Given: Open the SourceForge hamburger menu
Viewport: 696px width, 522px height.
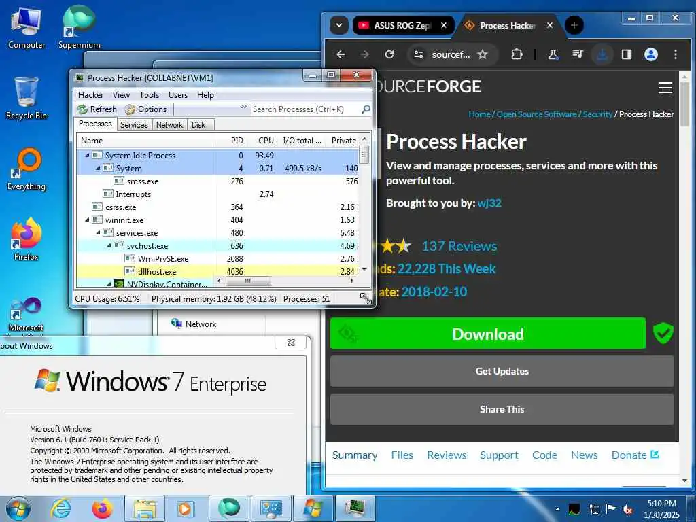Looking at the screenshot, I should click(x=665, y=88).
